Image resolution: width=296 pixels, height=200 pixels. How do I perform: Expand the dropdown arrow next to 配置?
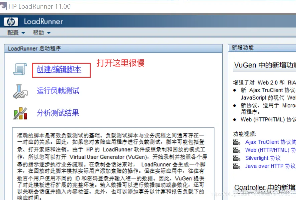[23, 33]
